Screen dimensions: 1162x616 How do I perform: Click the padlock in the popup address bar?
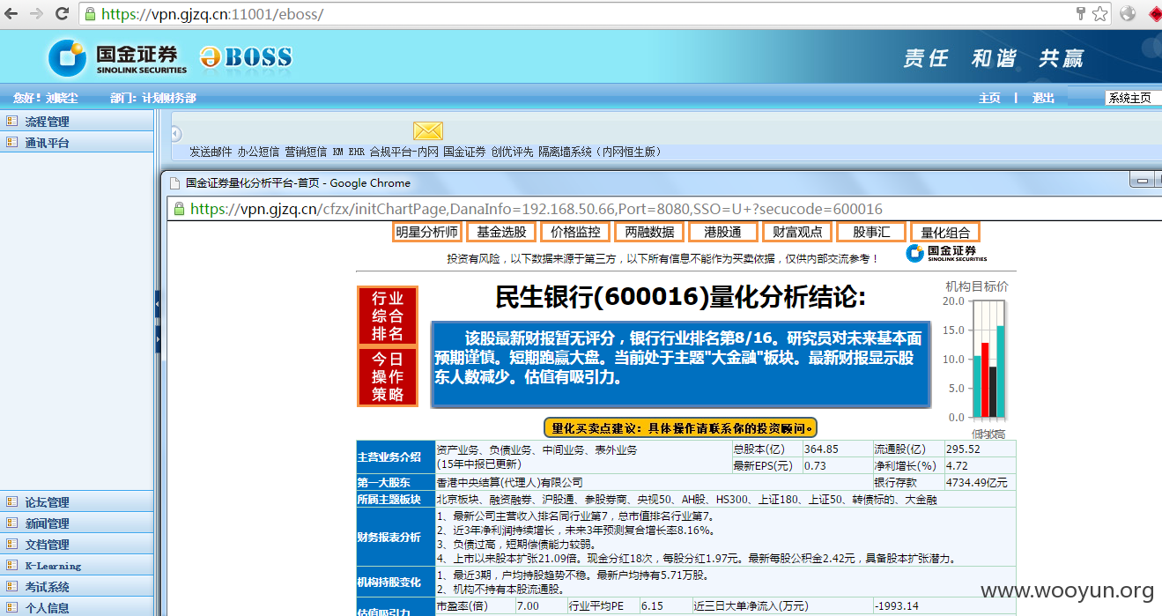click(179, 209)
